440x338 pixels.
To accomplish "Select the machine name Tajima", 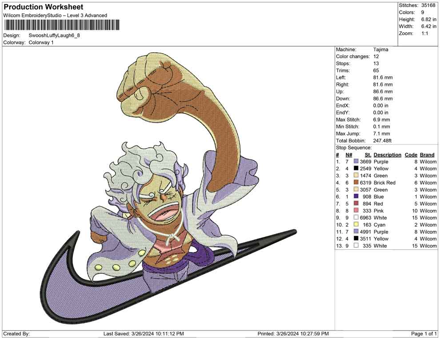I will point(380,50).
